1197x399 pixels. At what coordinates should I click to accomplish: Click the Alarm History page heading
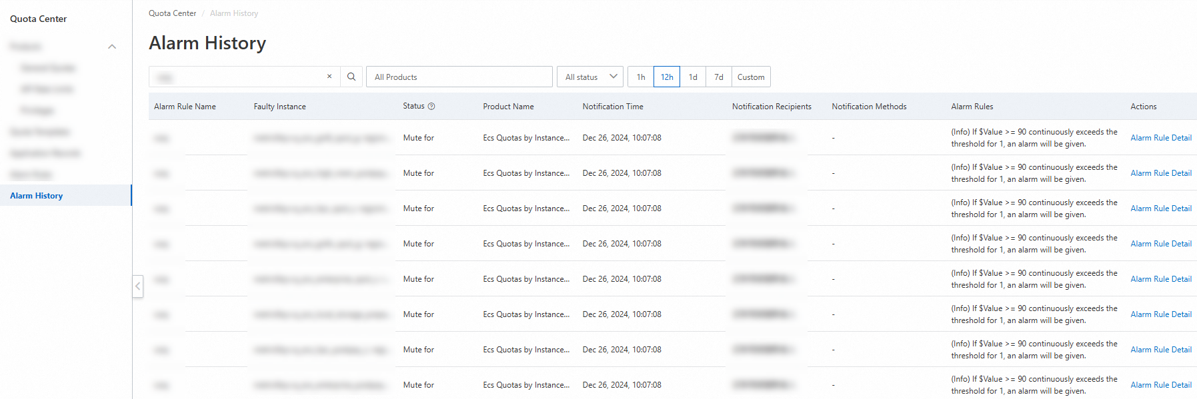click(x=207, y=43)
